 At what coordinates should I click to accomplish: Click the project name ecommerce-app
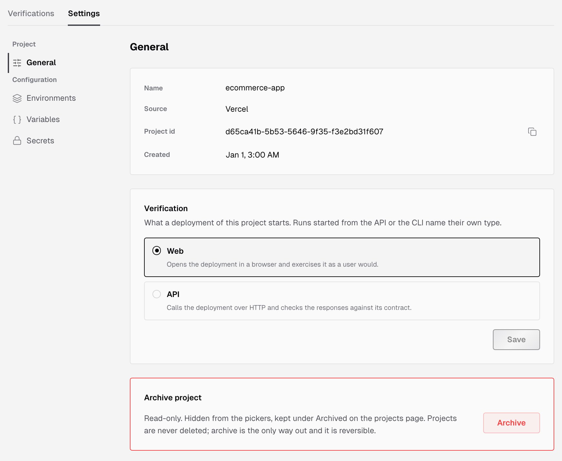coord(255,88)
